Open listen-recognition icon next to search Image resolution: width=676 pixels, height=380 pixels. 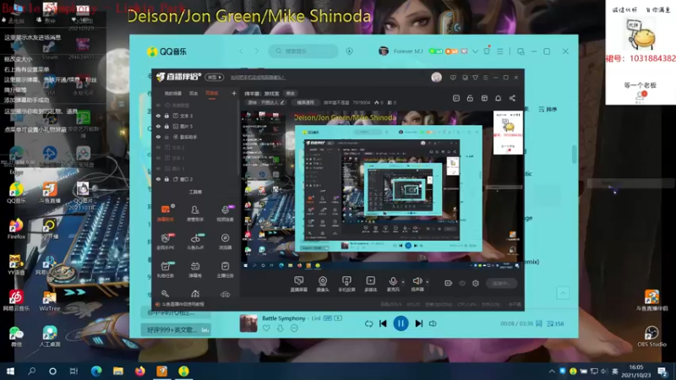(x=349, y=52)
